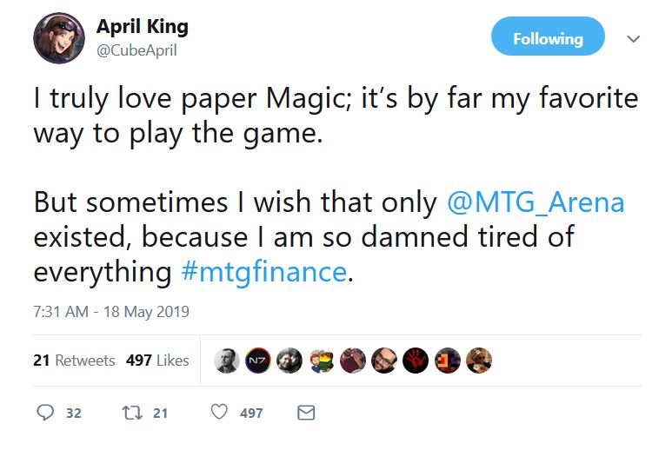The image size is (672, 450).
Task: Open the bearded man with glasses avatar
Action: (x=384, y=361)
